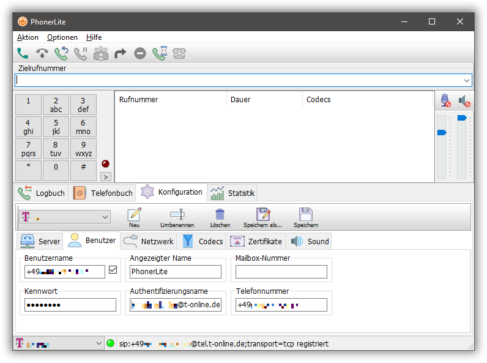Switch to the Statistik tab
The height and width of the screenshot is (363, 487).
coord(232,193)
